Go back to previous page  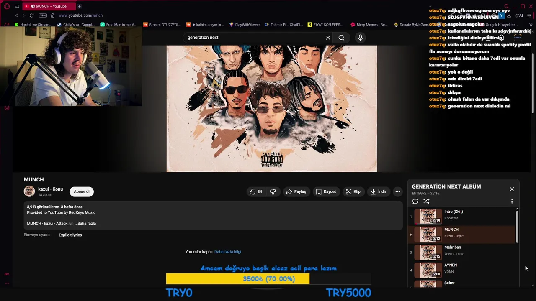[x=17, y=15]
